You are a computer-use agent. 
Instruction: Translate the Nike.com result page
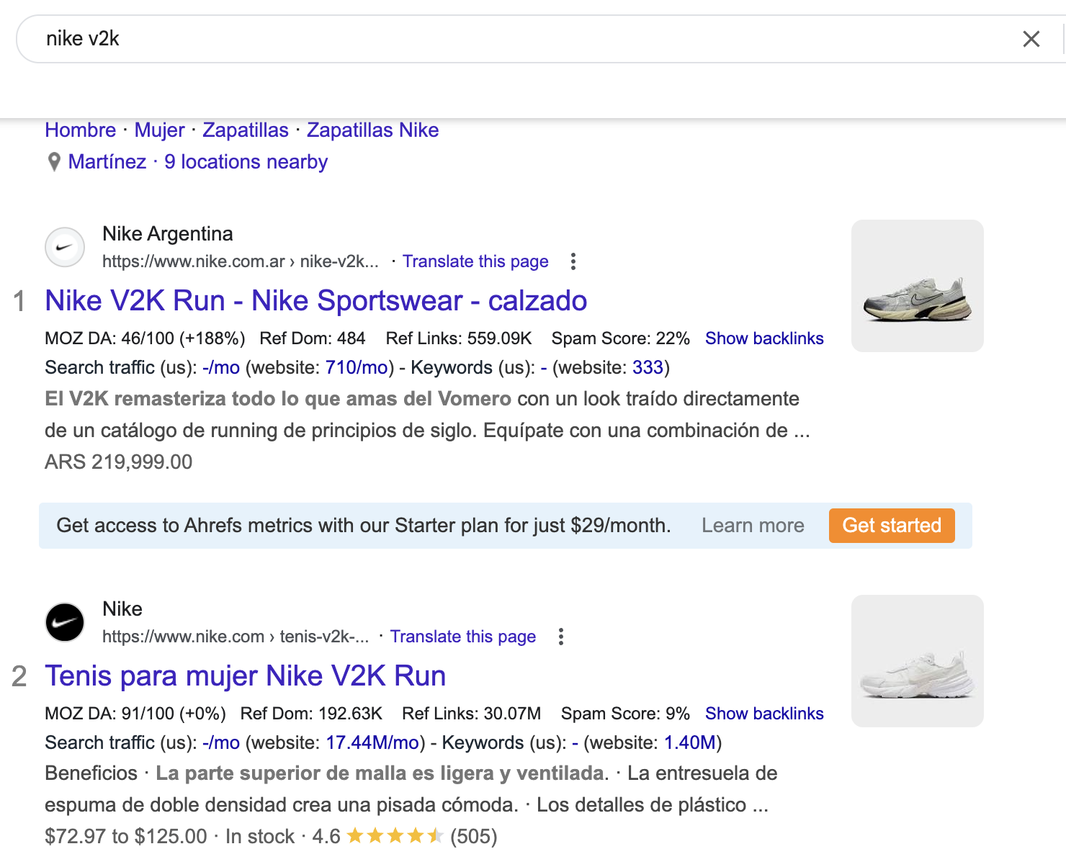pyautogui.click(x=462, y=637)
